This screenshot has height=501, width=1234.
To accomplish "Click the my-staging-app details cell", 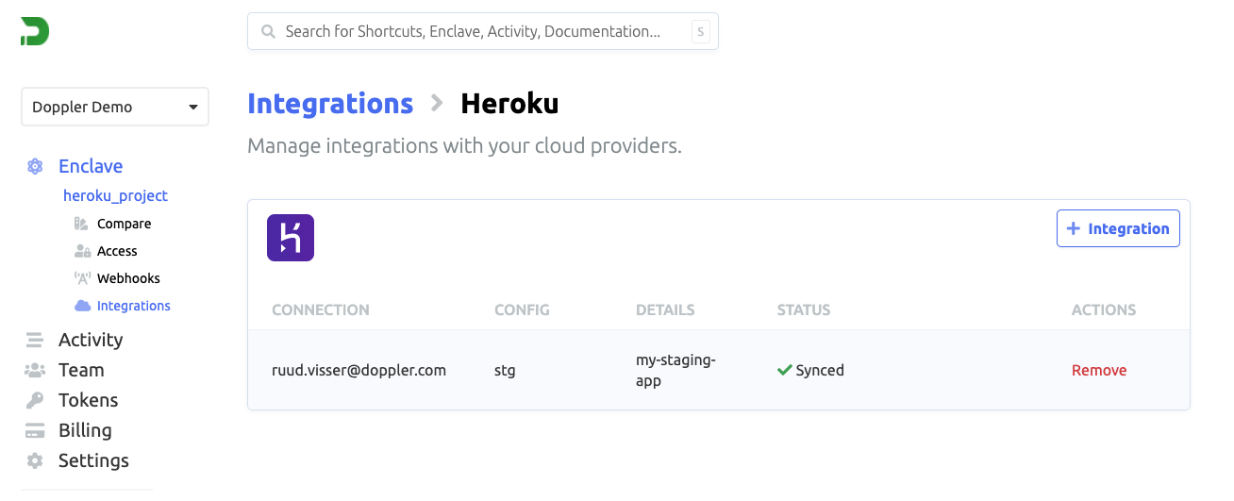I will [676, 370].
